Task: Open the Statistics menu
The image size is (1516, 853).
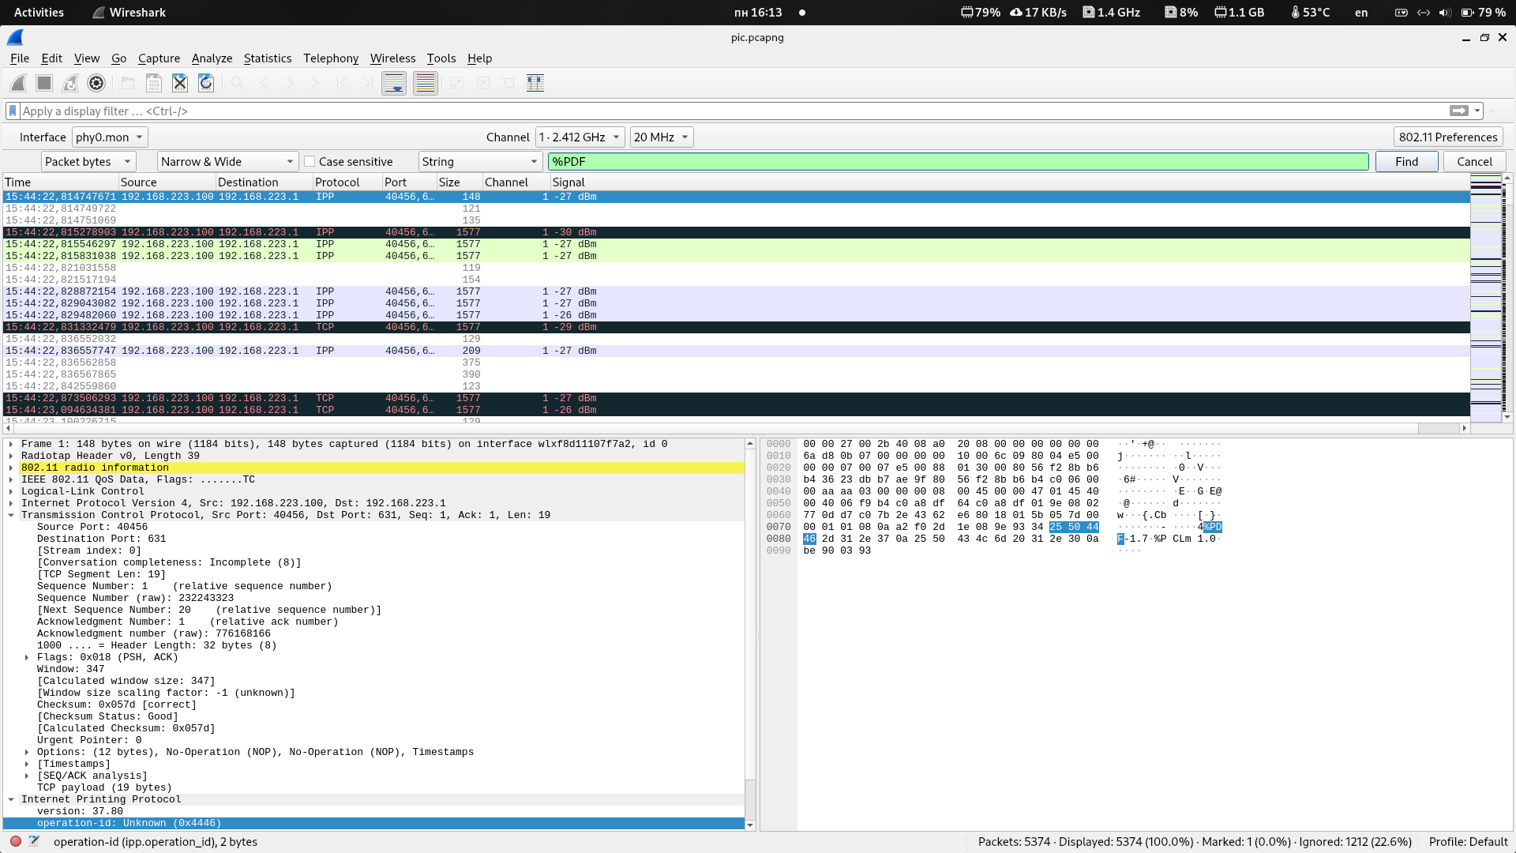Action: pyautogui.click(x=268, y=58)
